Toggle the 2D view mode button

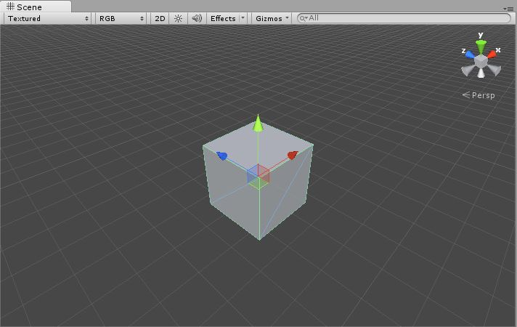pyautogui.click(x=160, y=18)
